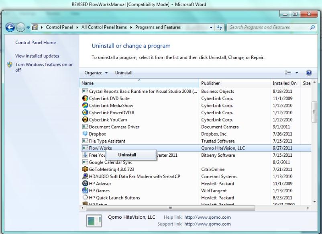Select the Crystal Reports Basic Runtime icon
Screen dimensions: 322x234
click(x=85, y=91)
